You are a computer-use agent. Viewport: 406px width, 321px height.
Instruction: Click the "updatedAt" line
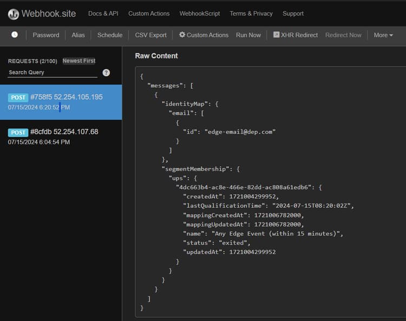pos(230,252)
